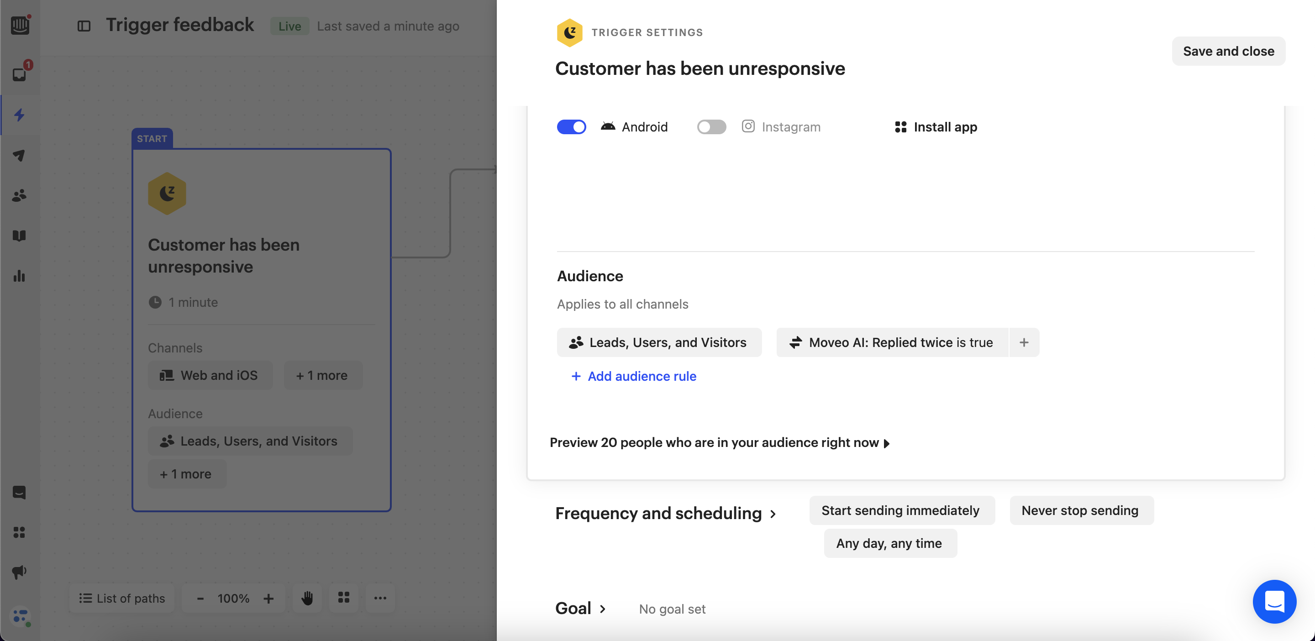Open Contacts people icon in sidebar

pyautogui.click(x=19, y=195)
